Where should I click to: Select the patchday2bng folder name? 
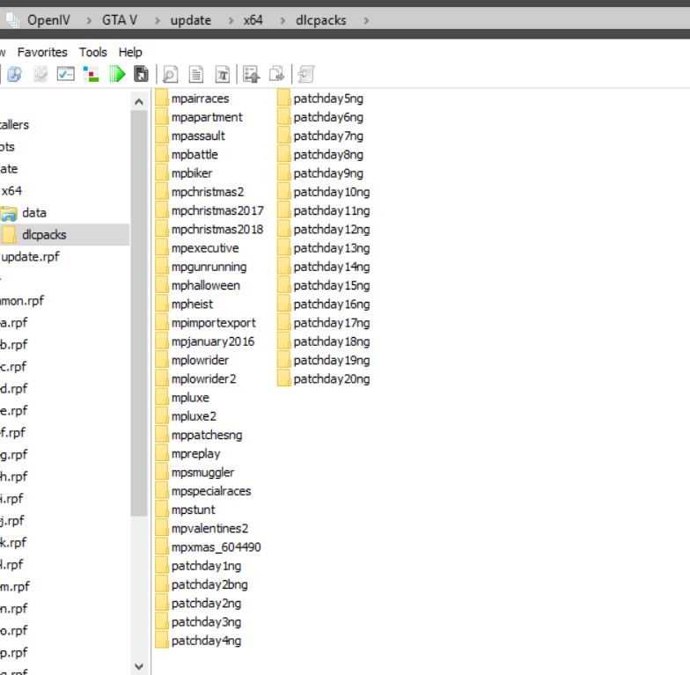pos(209,584)
